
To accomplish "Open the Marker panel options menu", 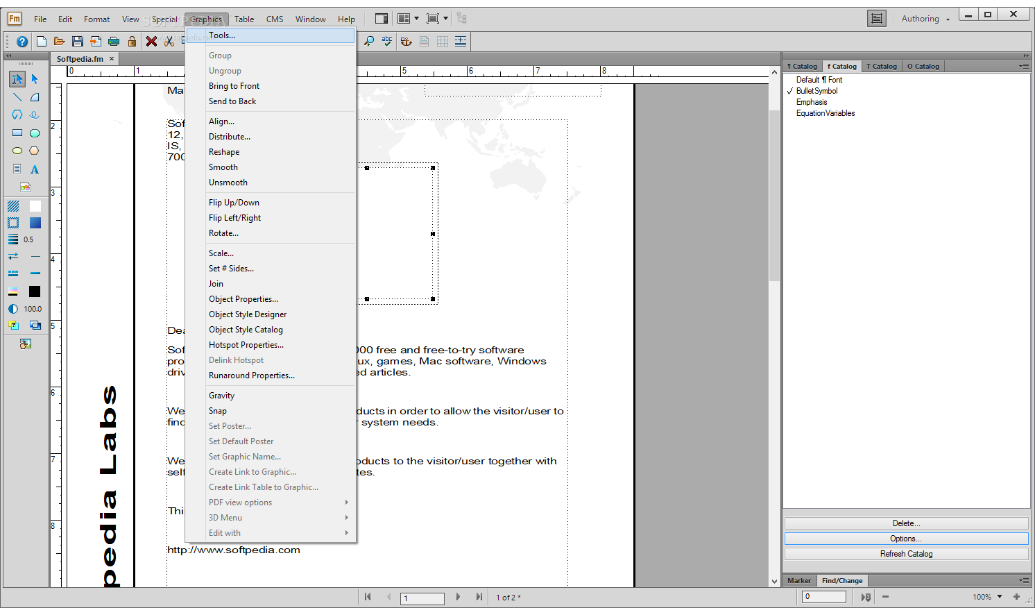I will tap(1023, 580).
